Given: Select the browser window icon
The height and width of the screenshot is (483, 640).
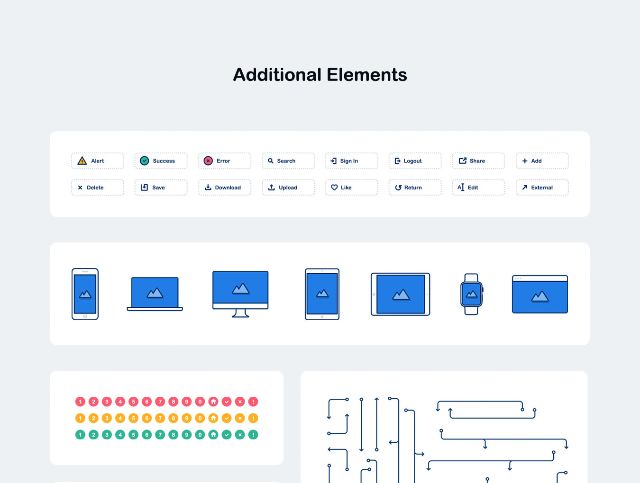Looking at the screenshot, I should 540,294.
